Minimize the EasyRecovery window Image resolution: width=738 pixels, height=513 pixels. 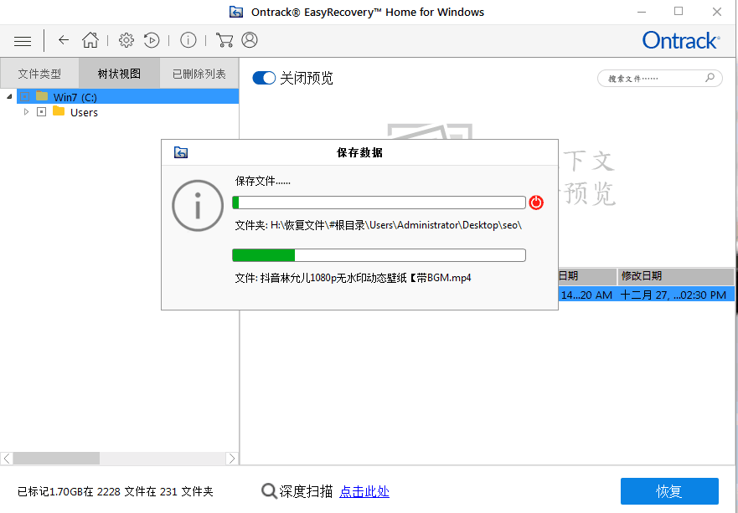(x=642, y=12)
